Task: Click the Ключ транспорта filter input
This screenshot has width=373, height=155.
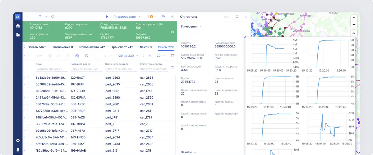Action: tap(154, 69)
